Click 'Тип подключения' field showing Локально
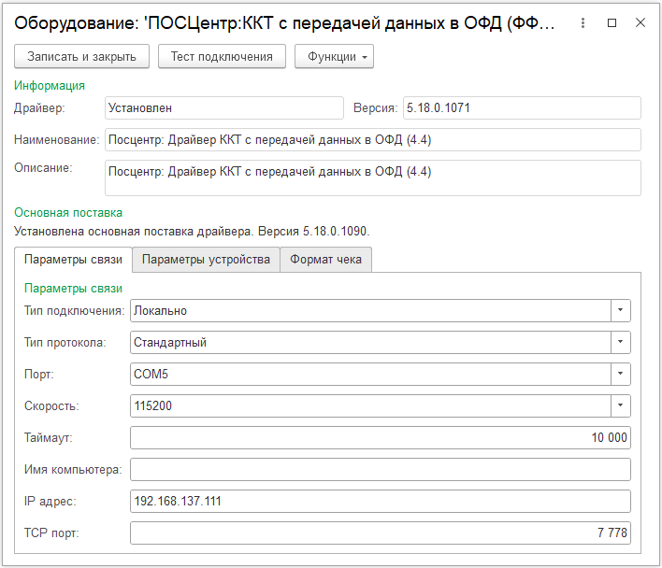662x568 pixels. (x=370, y=310)
